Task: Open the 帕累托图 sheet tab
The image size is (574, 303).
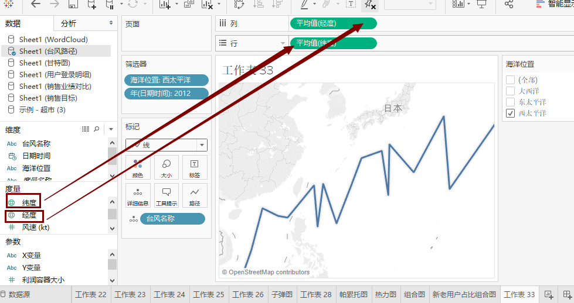Action: click(354, 295)
